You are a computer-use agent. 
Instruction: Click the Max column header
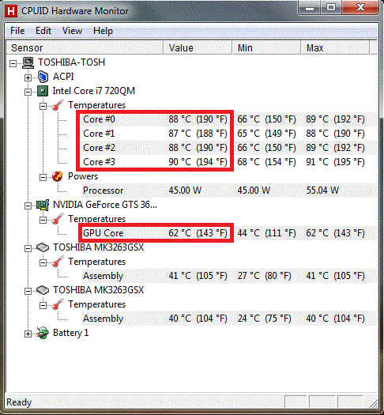click(335, 48)
